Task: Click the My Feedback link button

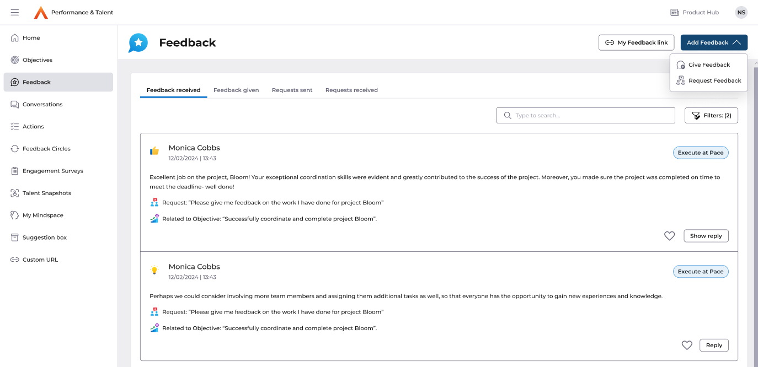Action: click(636, 42)
